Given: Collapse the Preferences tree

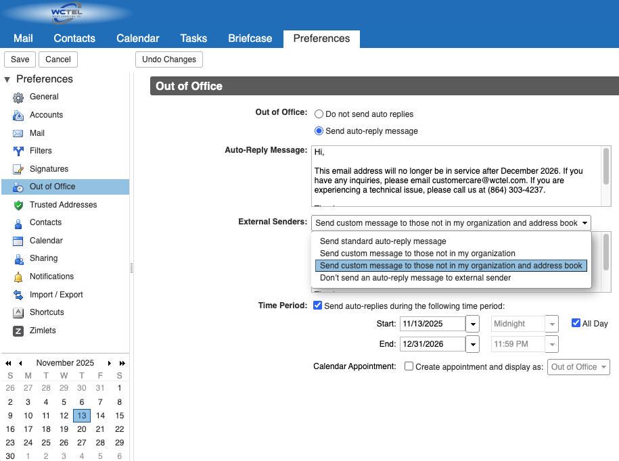Looking at the screenshot, I should (x=7, y=79).
